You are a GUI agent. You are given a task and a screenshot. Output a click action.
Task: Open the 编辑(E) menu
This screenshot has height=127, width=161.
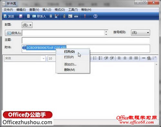(21, 10)
